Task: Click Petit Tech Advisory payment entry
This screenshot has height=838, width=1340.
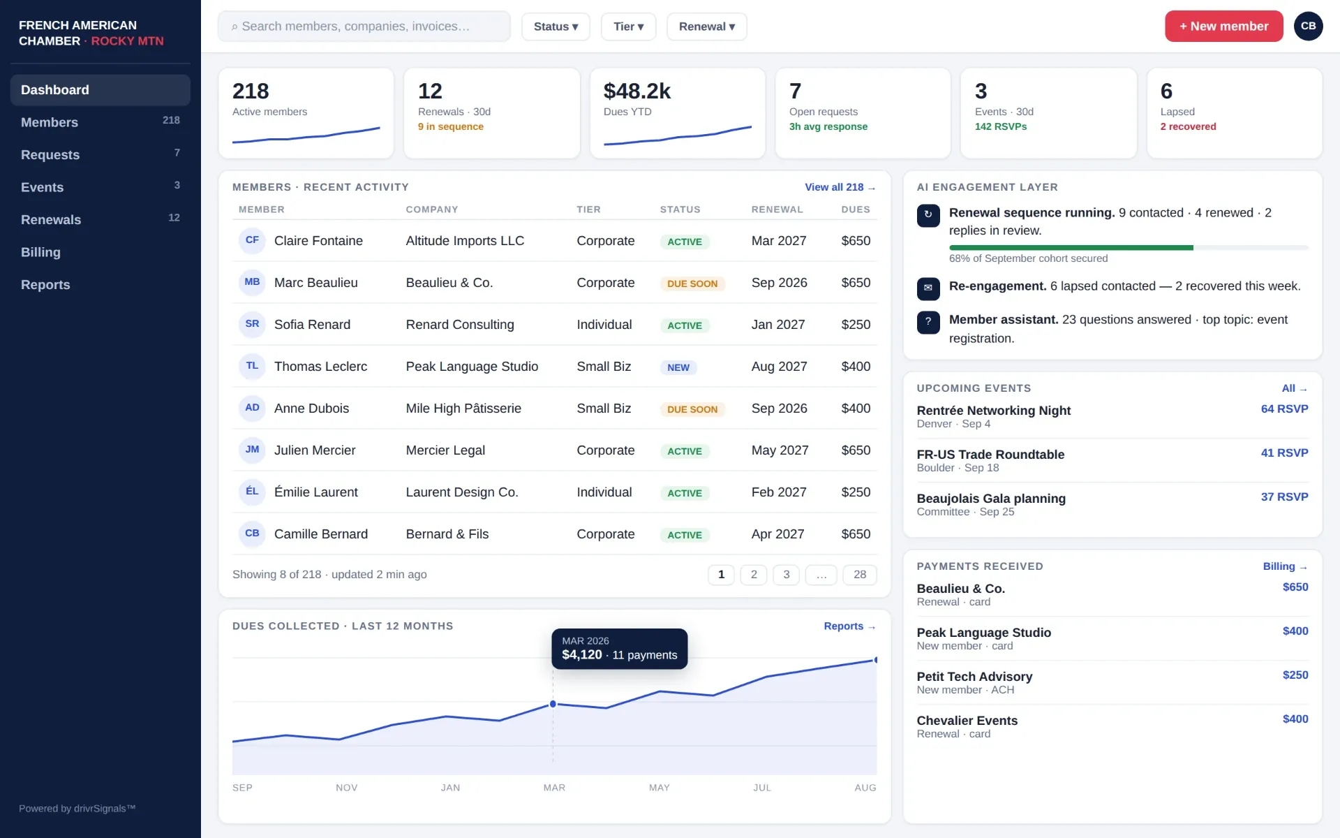Action: (x=1112, y=682)
